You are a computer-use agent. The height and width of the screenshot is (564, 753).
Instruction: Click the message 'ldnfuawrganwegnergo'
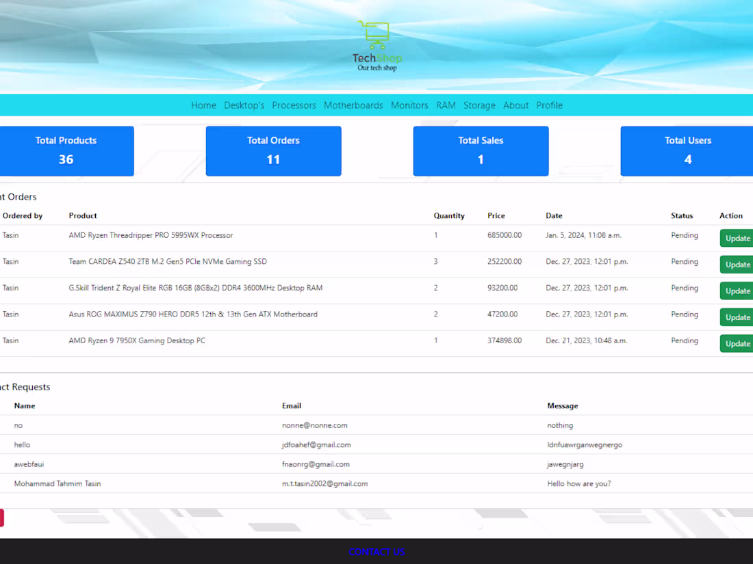tap(585, 444)
